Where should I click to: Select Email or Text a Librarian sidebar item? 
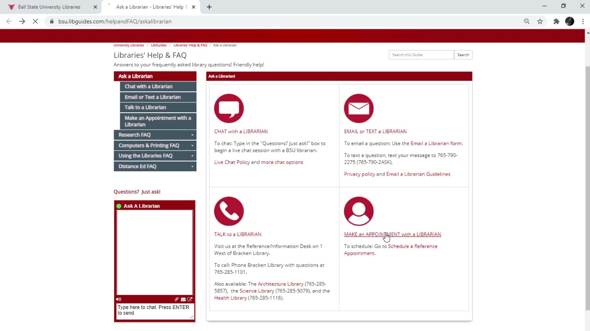pos(158,97)
